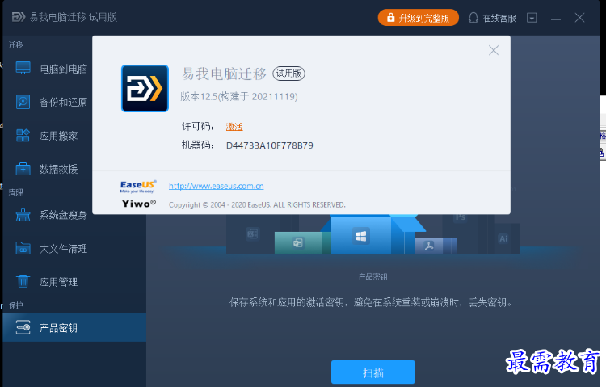Screen dimensions: 606x387
Task: Click the 保护 section header
Action: [16, 305]
